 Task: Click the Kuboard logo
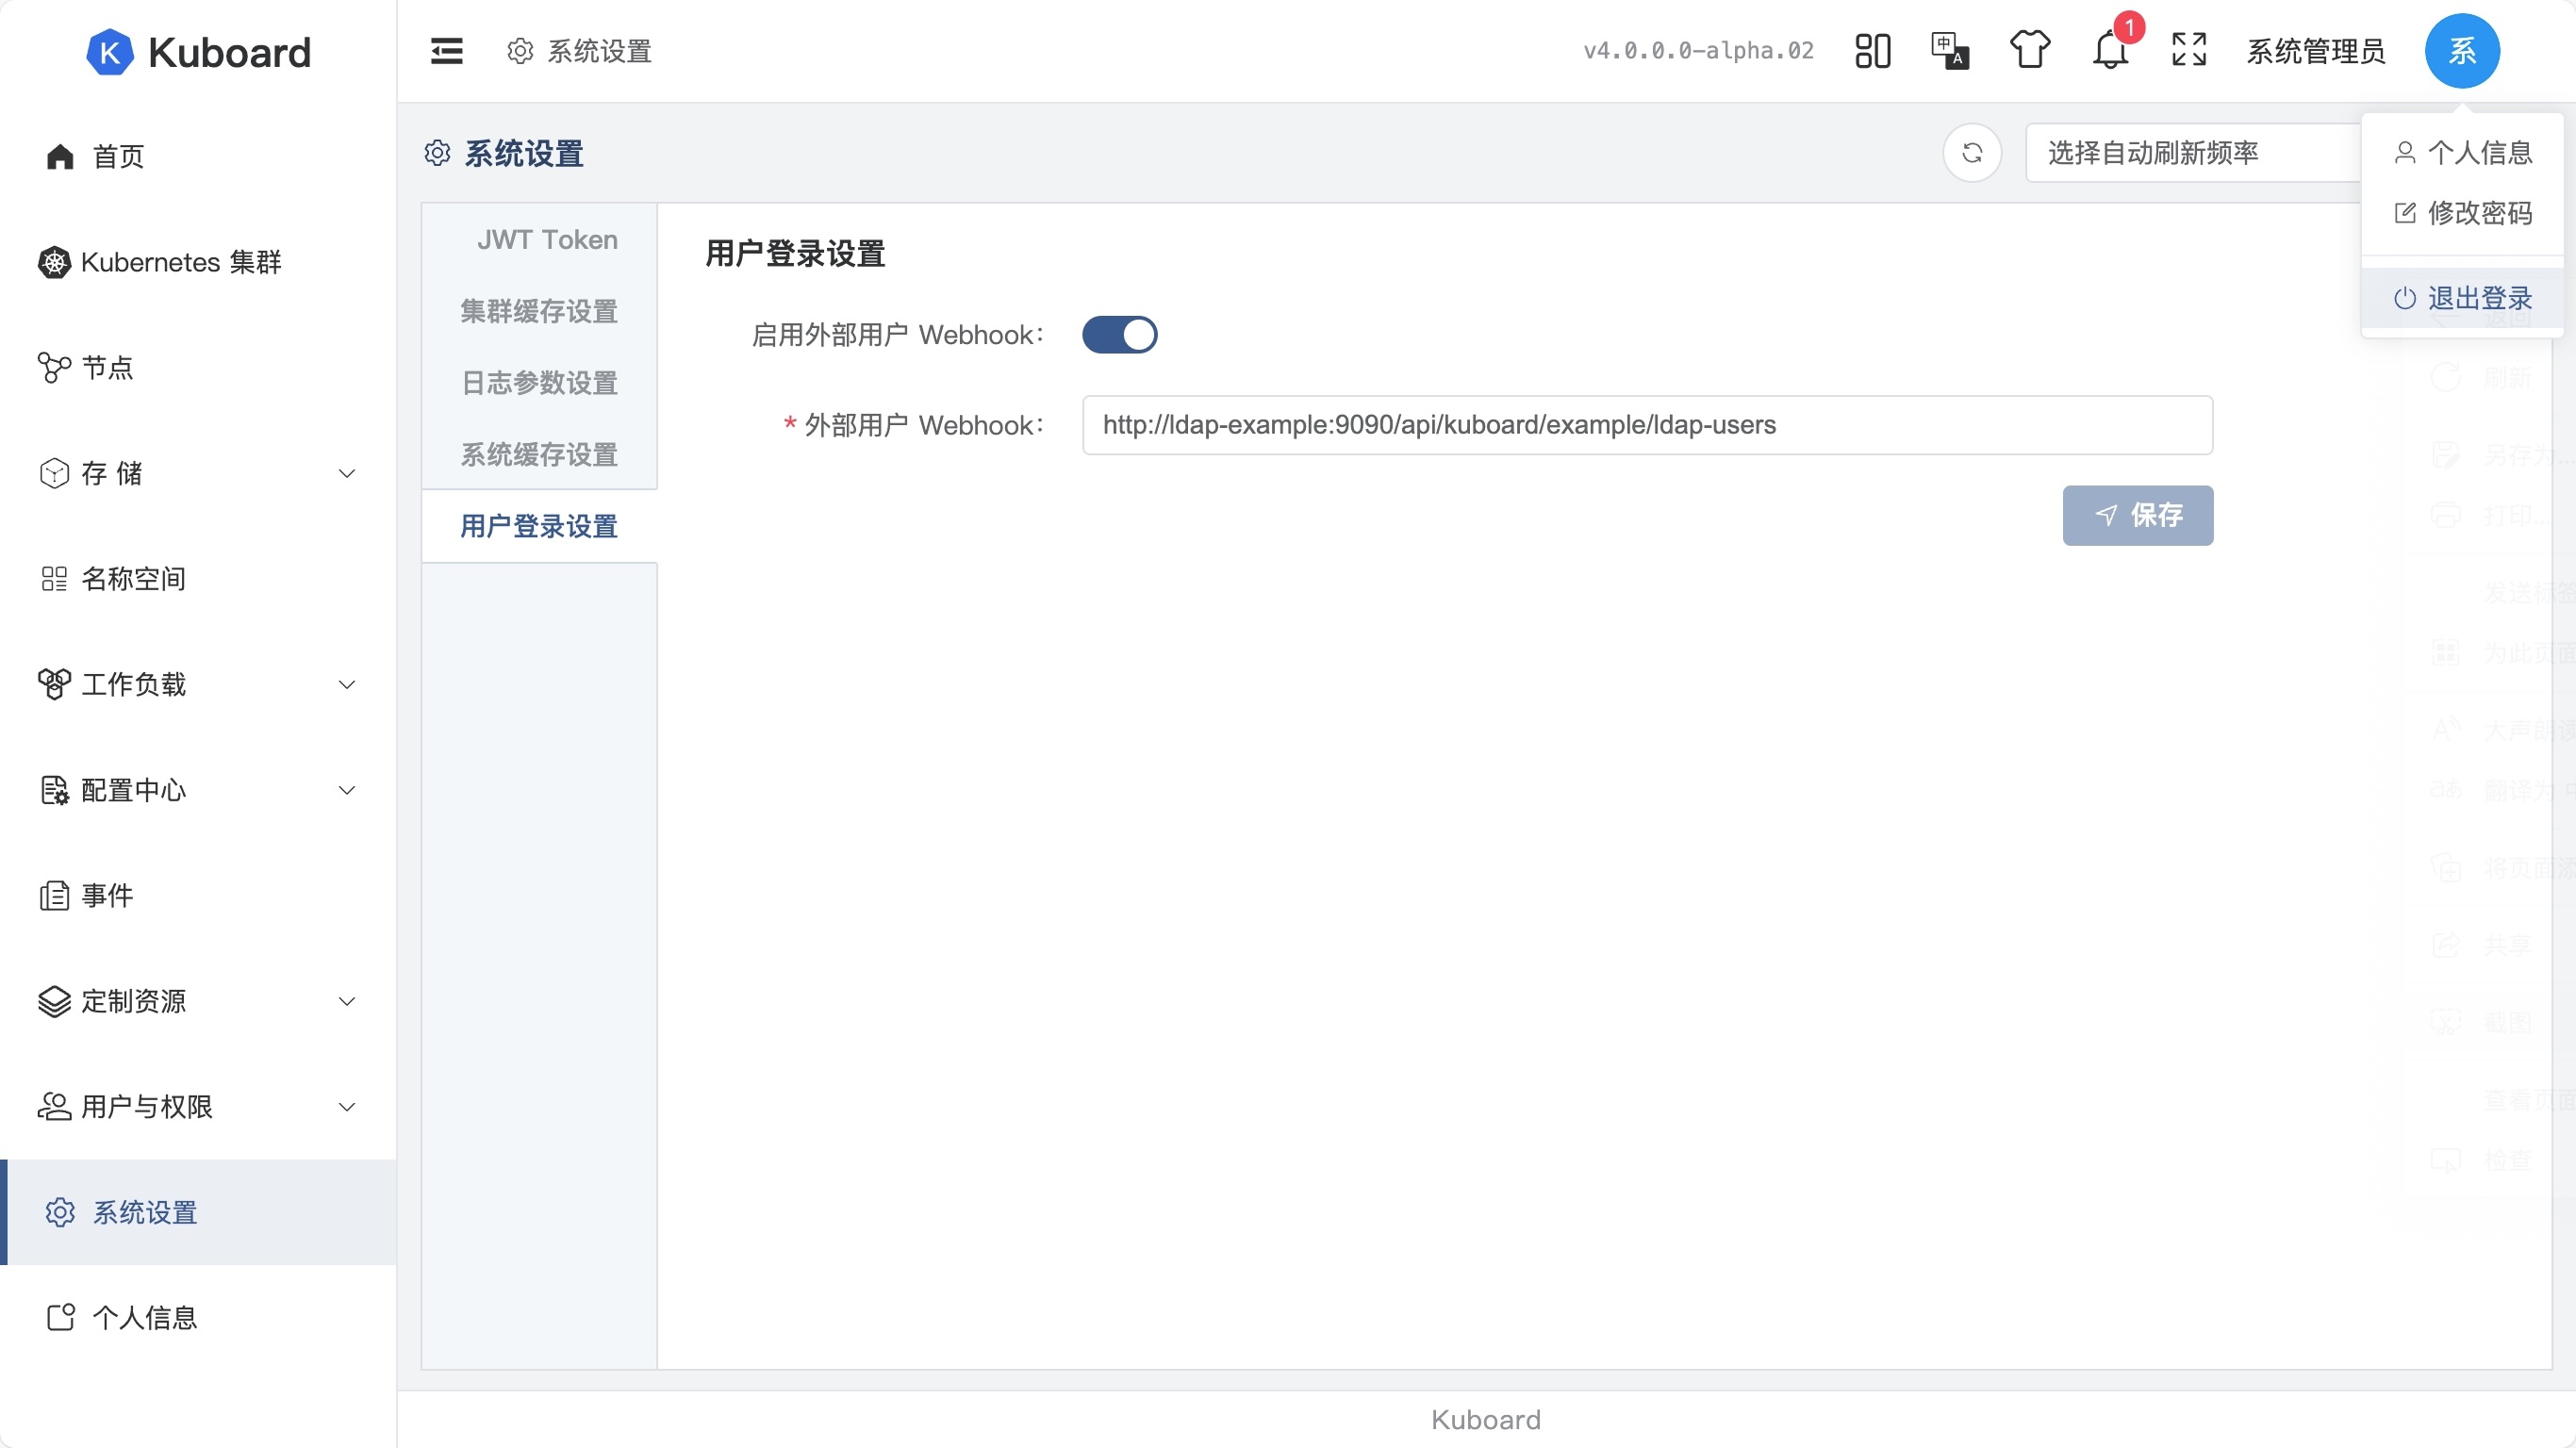pyautogui.click(x=199, y=52)
